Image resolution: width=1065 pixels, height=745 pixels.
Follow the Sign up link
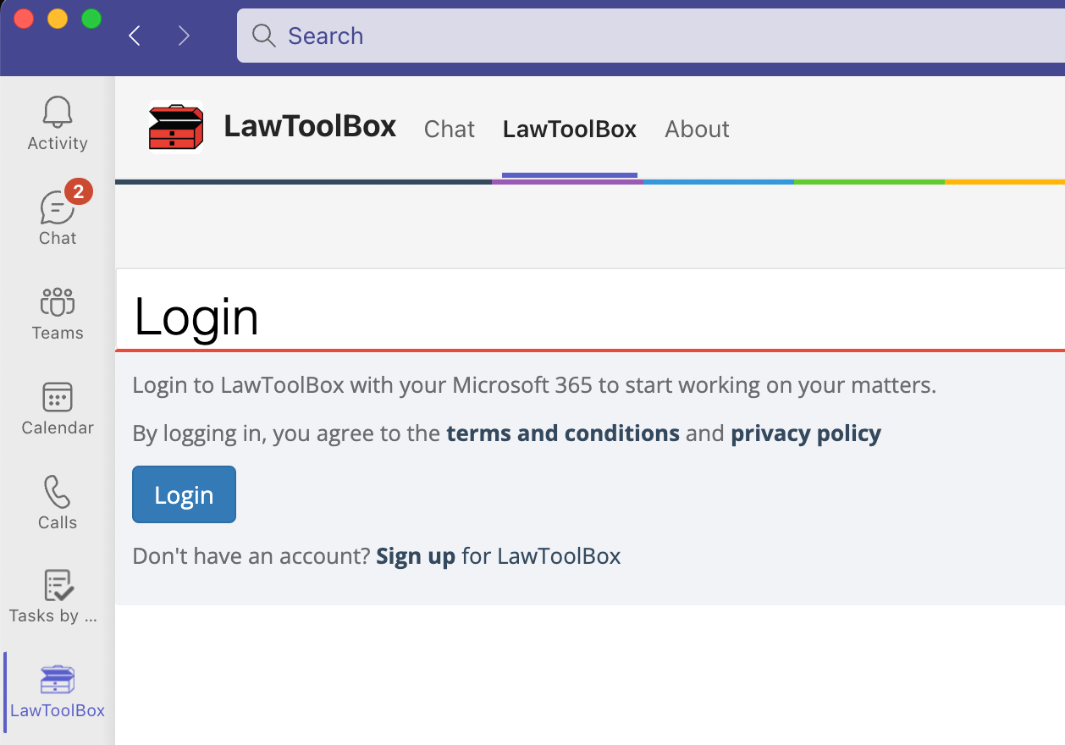pyautogui.click(x=416, y=556)
